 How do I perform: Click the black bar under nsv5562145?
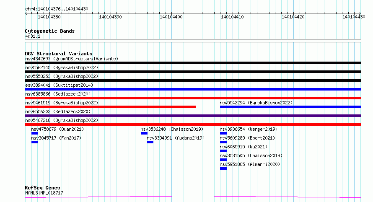(193, 72)
